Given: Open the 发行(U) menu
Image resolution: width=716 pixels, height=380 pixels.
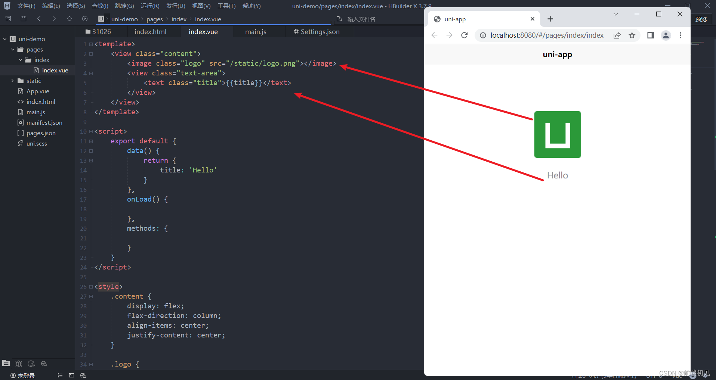Looking at the screenshot, I should pyautogui.click(x=176, y=6).
